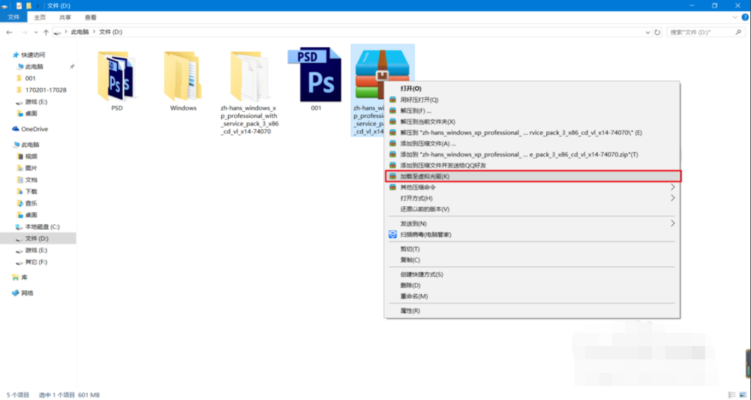Click the 快速访问 star icon
The height and width of the screenshot is (400, 751).
pos(16,55)
